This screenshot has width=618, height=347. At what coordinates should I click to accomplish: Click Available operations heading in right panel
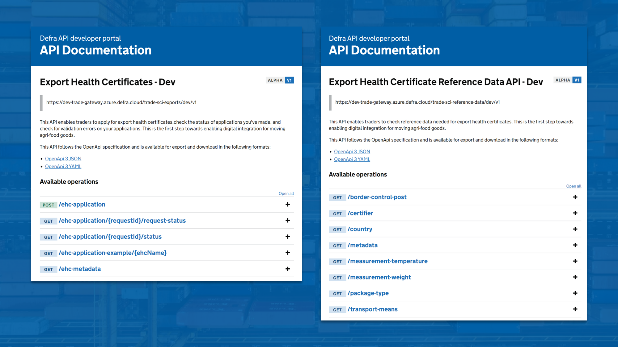358,175
